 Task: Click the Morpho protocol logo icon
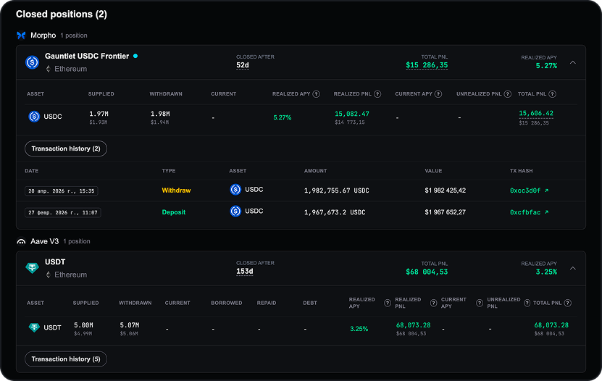pyautogui.click(x=21, y=35)
